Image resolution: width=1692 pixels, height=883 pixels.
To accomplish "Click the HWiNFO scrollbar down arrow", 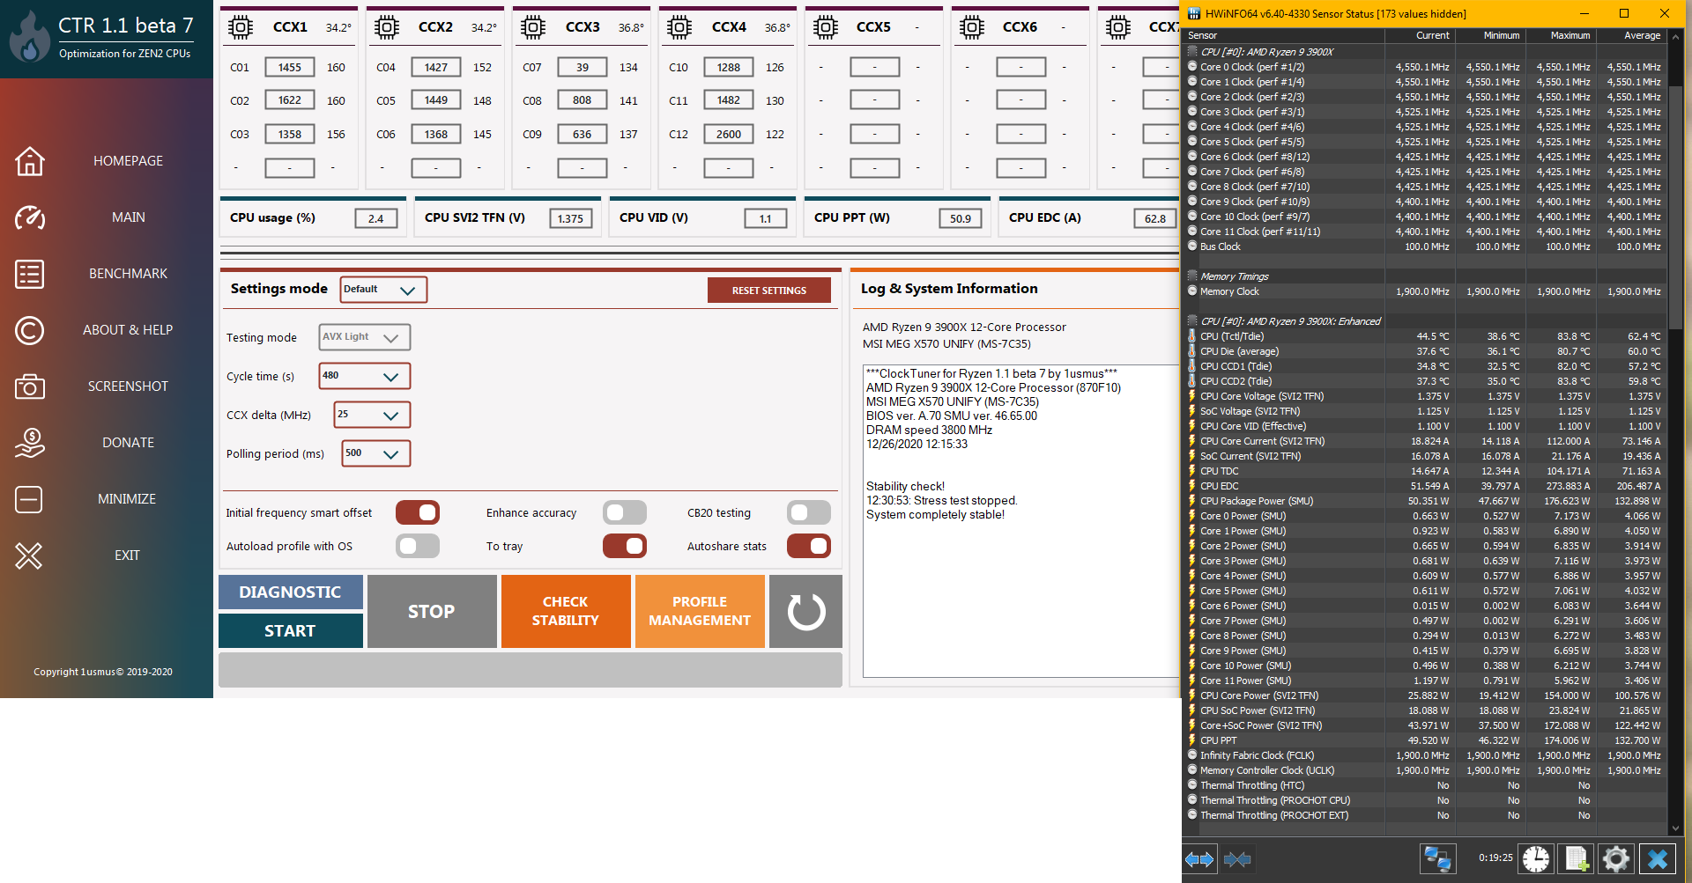I will (1676, 828).
